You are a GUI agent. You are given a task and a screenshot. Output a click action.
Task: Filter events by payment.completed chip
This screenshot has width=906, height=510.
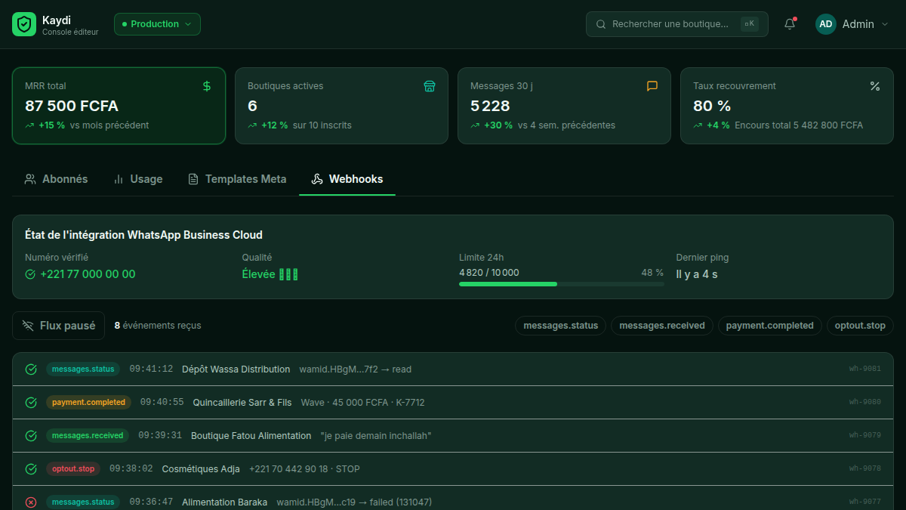click(769, 326)
